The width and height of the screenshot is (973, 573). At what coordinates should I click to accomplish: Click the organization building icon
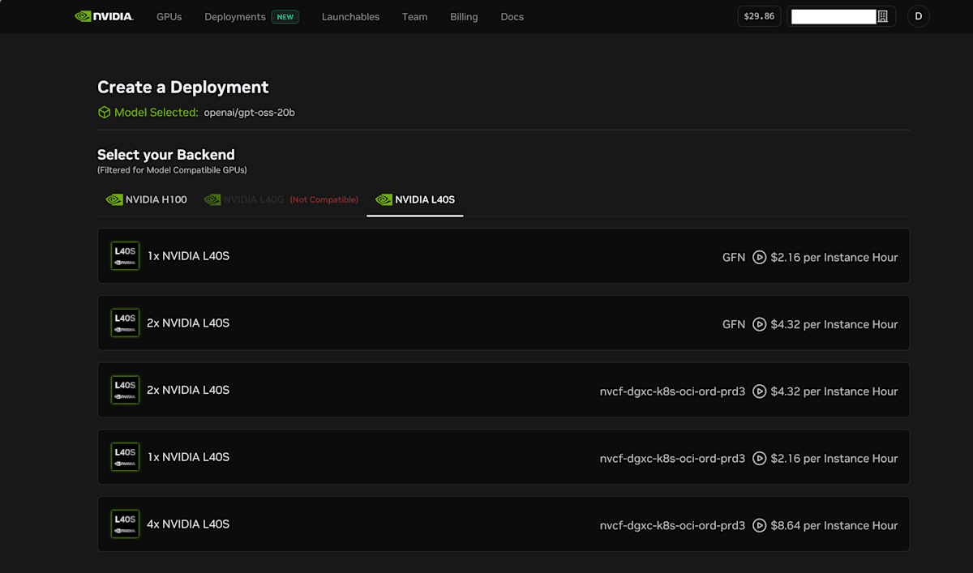click(883, 16)
